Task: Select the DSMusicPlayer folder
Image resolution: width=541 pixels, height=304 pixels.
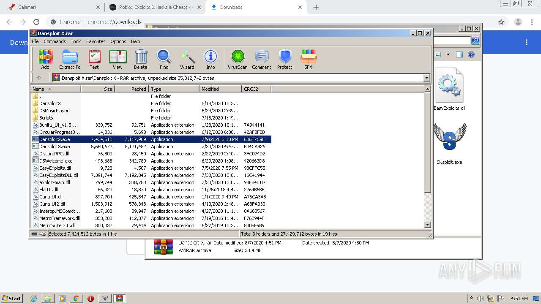Action: tap(50, 111)
